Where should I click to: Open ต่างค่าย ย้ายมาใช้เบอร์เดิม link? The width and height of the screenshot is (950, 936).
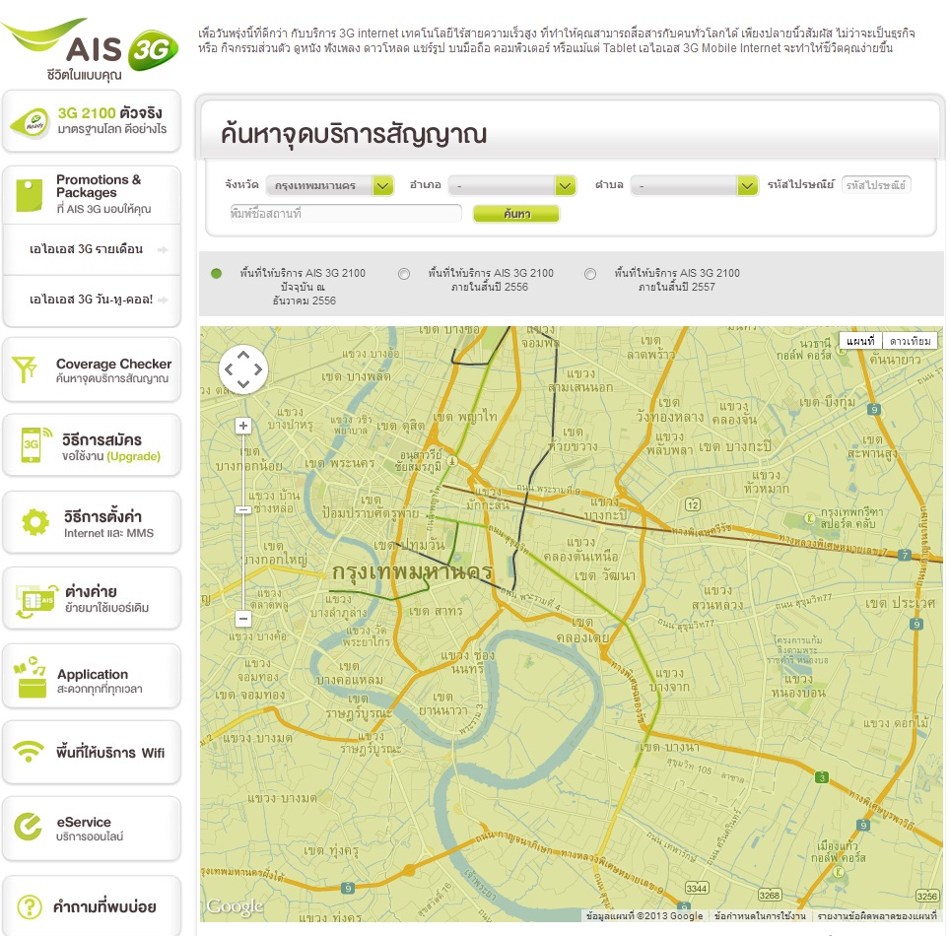pos(92,599)
